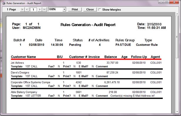
Task: Print the audit report
Action: pyautogui.click(x=75, y=9)
